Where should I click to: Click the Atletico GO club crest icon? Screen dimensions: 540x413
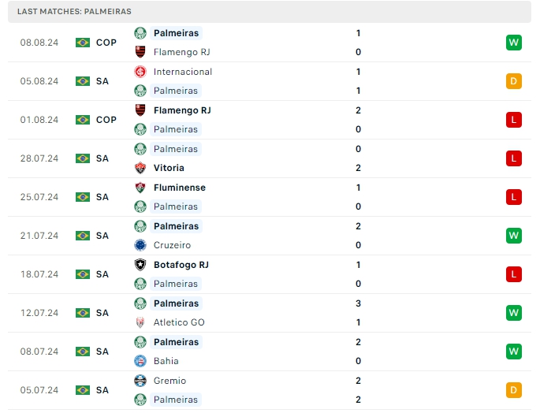click(140, 322)
